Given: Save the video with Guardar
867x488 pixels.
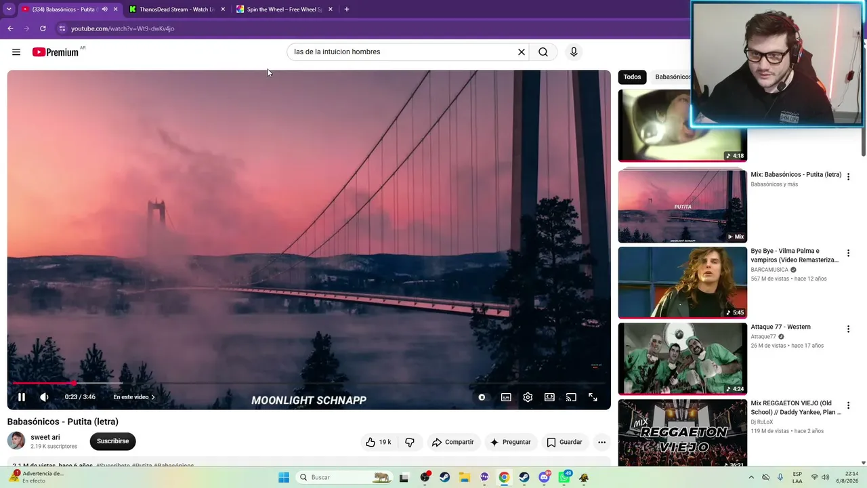Looking at the screenshot, I should (x=564, y=442).
